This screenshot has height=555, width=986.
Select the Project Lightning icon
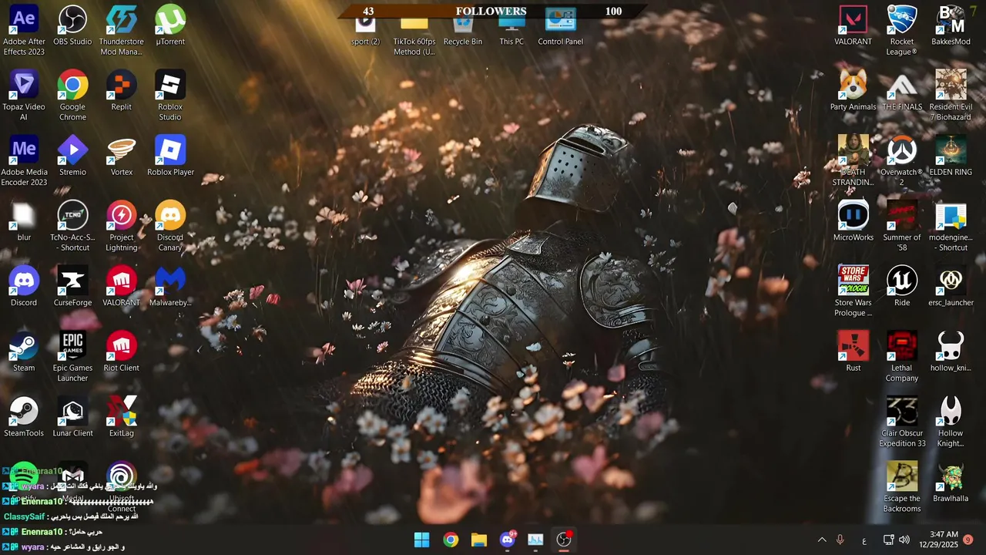pyautogui.click(x=121, y=227)
